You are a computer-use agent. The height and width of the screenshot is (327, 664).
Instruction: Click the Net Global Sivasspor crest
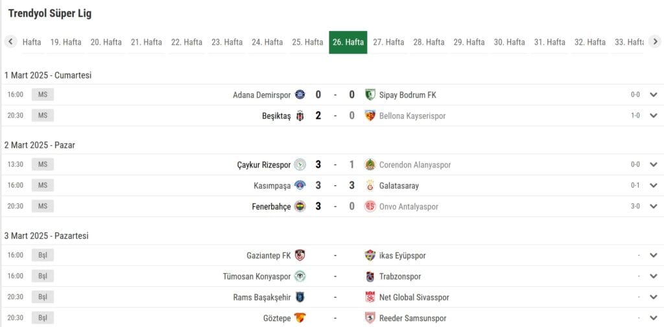click(x=370, y=297)
